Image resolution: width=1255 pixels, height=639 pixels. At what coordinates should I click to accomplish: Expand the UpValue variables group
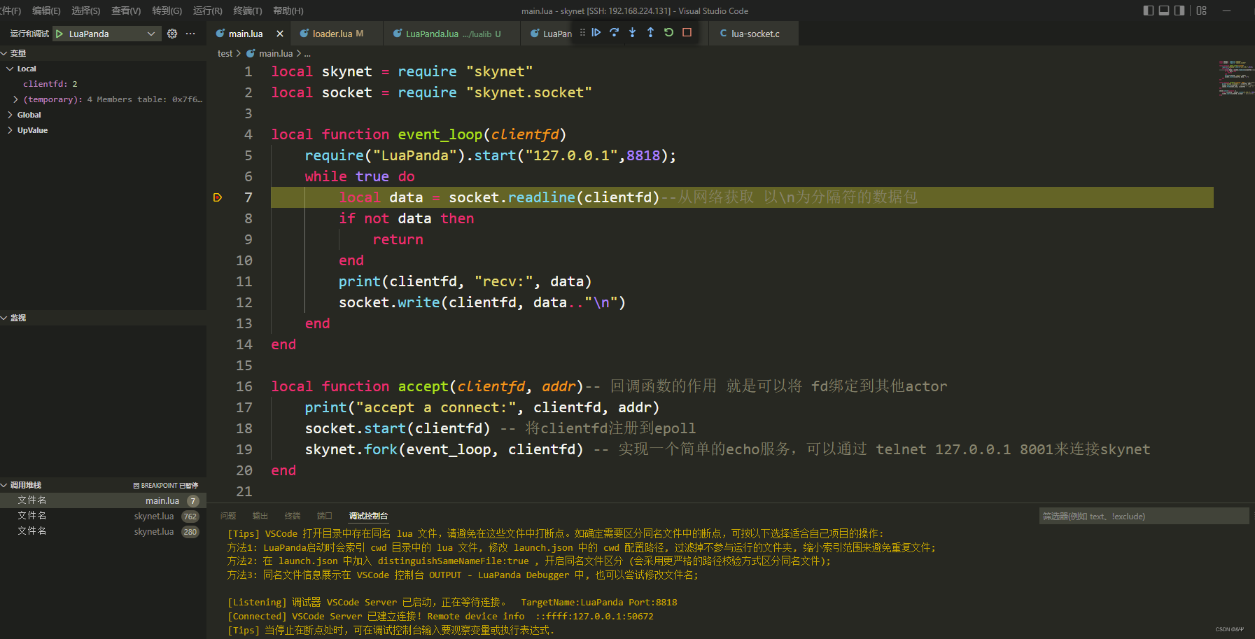click(x=10, y=130)
